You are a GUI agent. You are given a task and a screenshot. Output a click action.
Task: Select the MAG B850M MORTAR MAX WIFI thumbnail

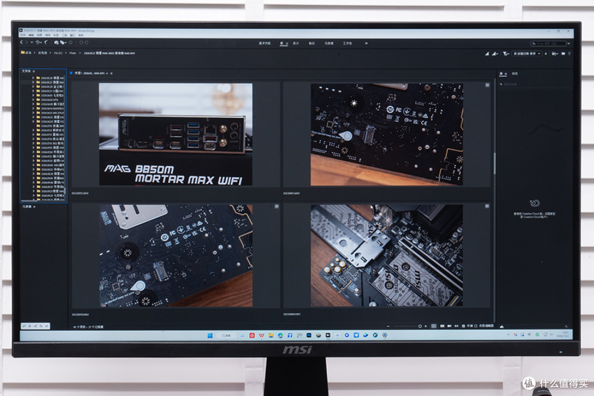176,135
